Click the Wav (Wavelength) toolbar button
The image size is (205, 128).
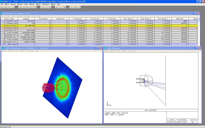point(31,7)
